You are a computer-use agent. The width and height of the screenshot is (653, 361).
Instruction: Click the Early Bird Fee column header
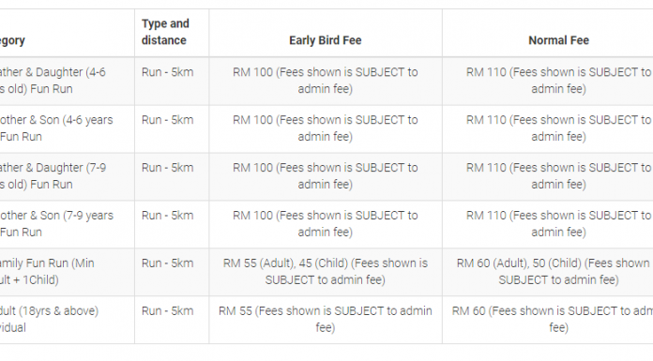click(x=326, y=40)
